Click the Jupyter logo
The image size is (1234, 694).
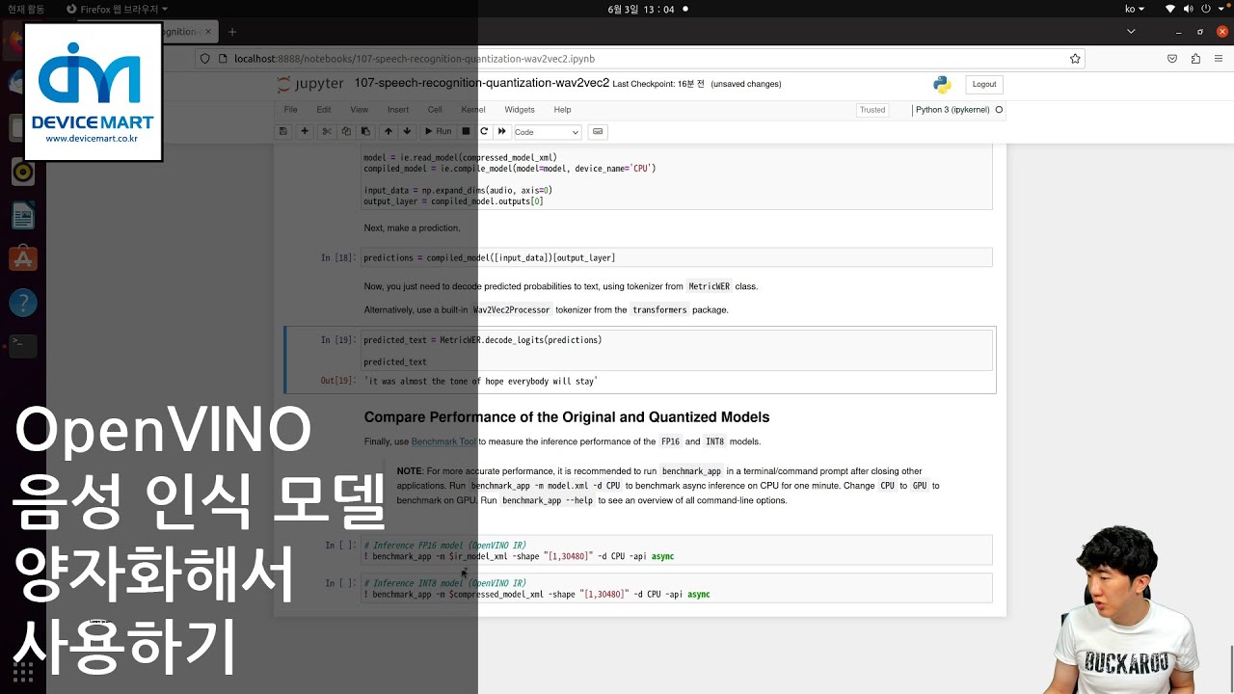click(x=310, y=84)
